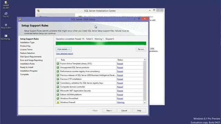Open Passed link for Edition WOW64 platform
This screenshot has height=124, width=221.
click(x=120, y=94)
